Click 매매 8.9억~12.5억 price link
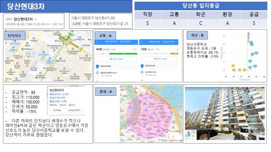This screenshot has height=152, width=271. pos(59,94)
